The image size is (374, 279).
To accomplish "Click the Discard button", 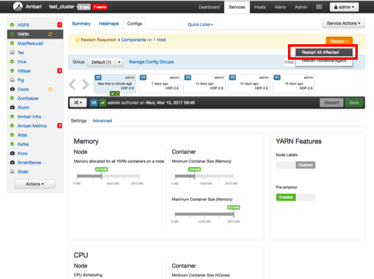I will 332,103.
